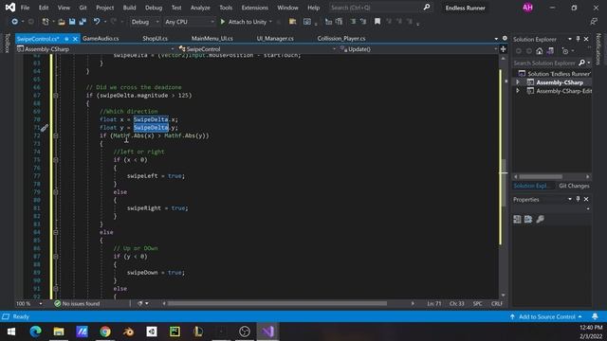Switch to the MainMenu_UI.cs tab
Screen dimensions: 607x341
pyautogui.click(x=212, y=38)
